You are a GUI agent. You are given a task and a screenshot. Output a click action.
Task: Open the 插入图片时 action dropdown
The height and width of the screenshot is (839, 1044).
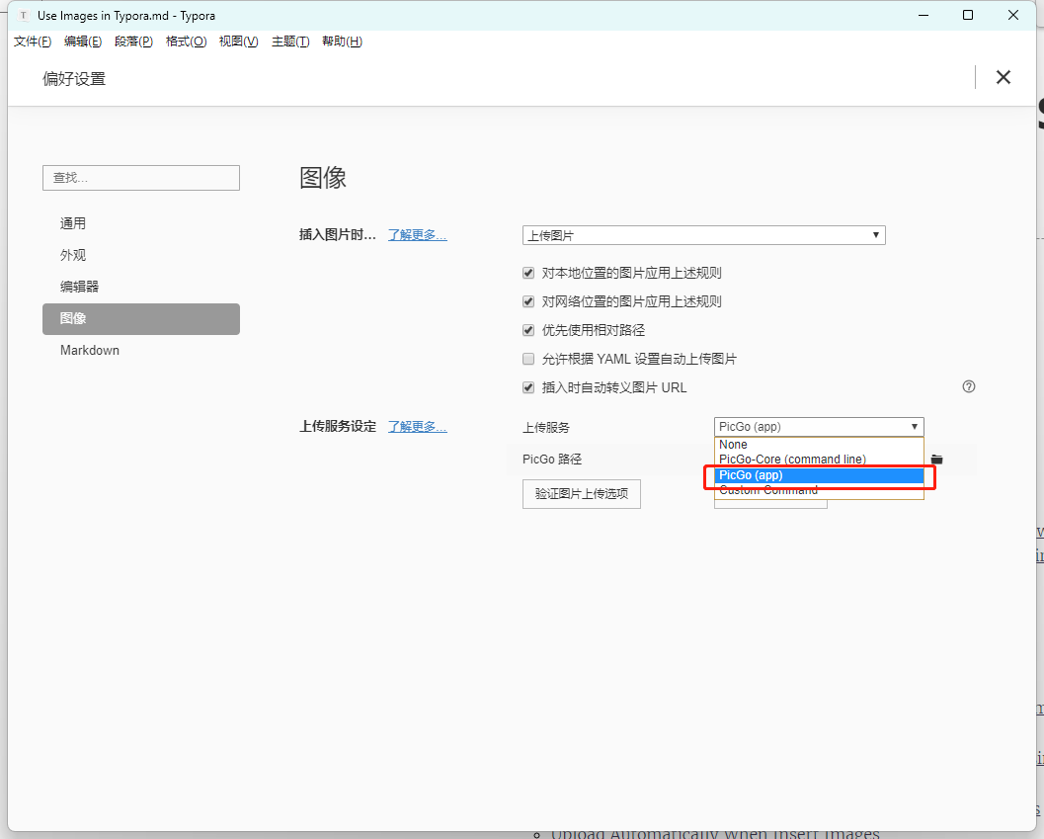[x=704, y=235]
